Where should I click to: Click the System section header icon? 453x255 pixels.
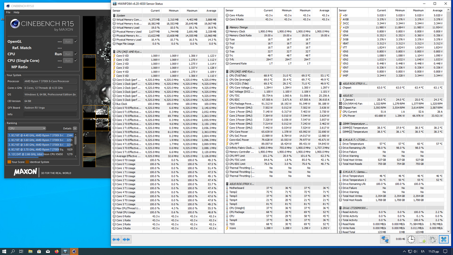[114, 16]
